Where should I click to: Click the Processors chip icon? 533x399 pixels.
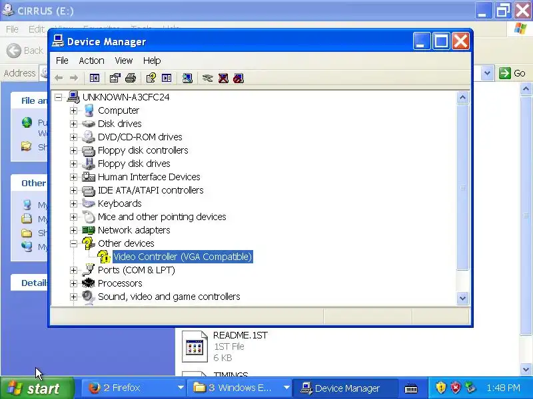coord(89,283)
